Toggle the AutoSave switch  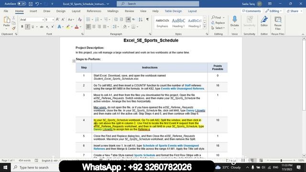click(22, 4)
